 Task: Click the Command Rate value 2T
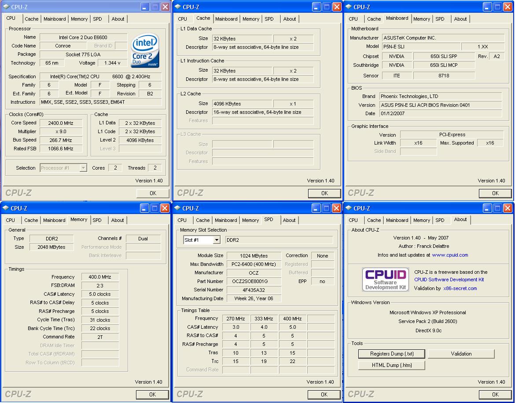100,337
